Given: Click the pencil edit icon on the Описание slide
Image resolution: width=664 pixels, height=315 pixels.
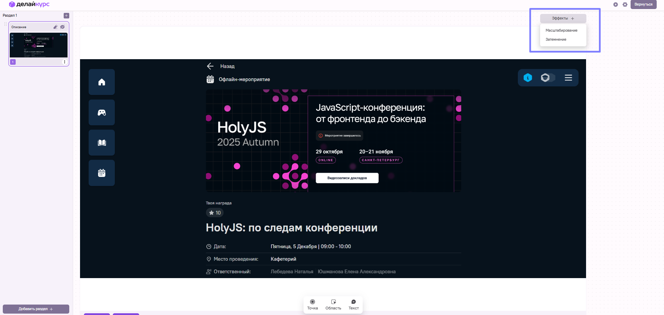Looking at the screenshot, I should [x=55, y=27].
